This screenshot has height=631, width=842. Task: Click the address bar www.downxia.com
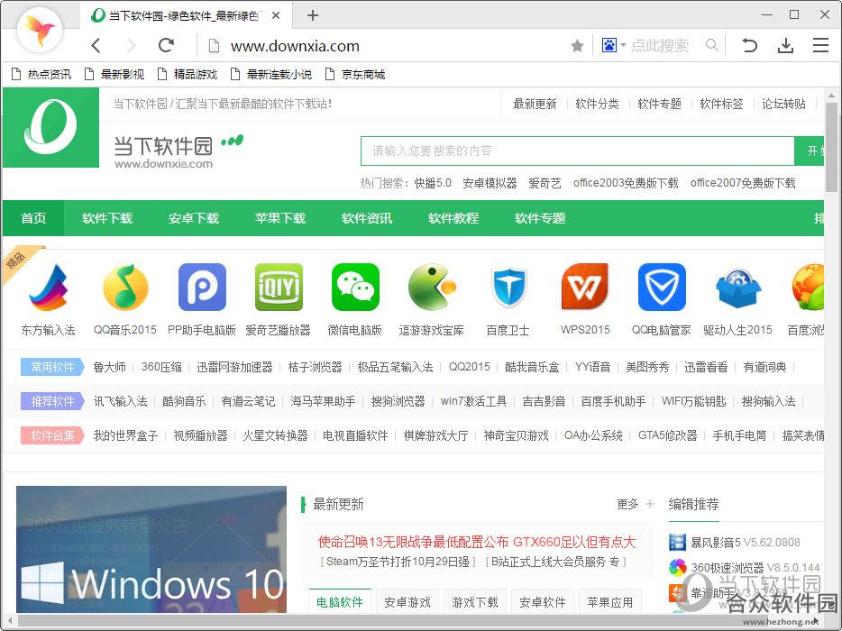pyautogui.click(x=295, y=46)
